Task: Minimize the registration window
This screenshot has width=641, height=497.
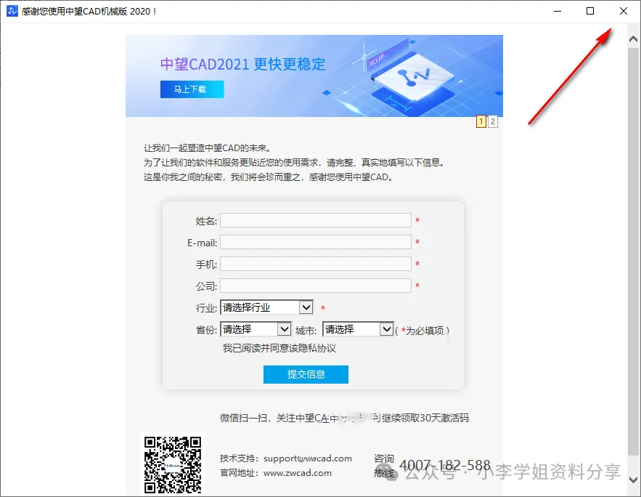Action: tap(558, 11)
